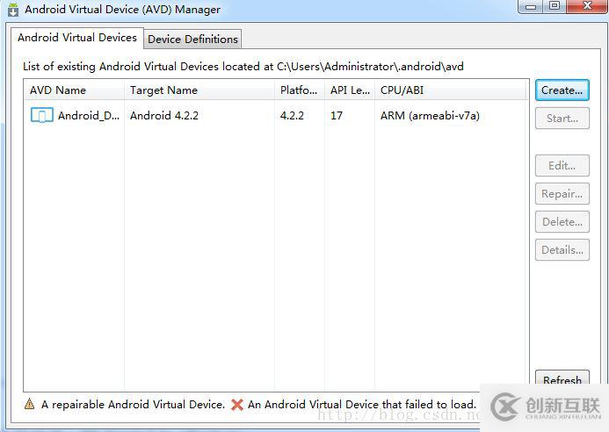Sort by AVD Name column header
Screen dimensions: 609x432
point(74,90)
